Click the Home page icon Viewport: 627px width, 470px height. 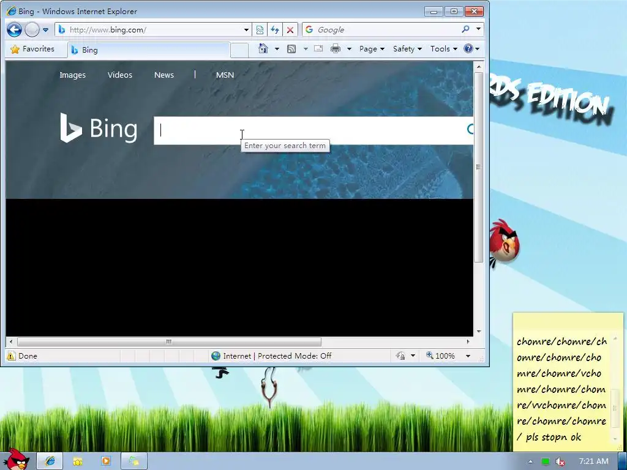pyautogui.click(x=263, y=49)
